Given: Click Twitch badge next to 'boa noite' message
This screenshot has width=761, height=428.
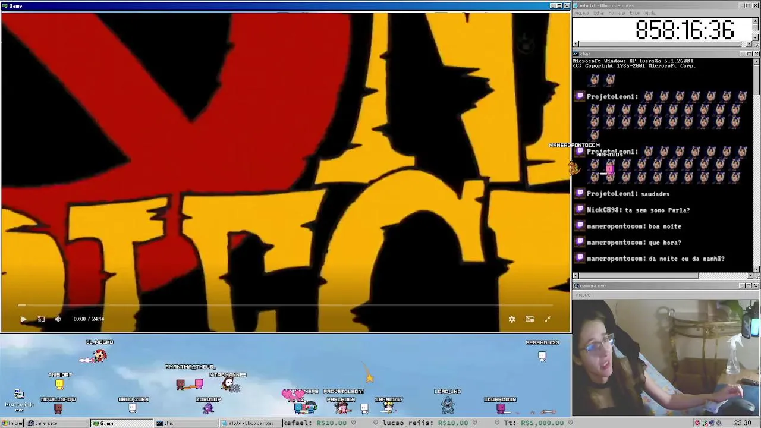Looking at the screenshot, I should 580,226.
